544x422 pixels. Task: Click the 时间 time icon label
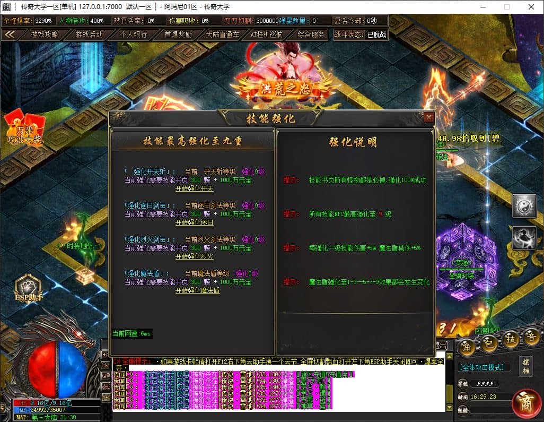pyautogui.click(x=462, y=397)
